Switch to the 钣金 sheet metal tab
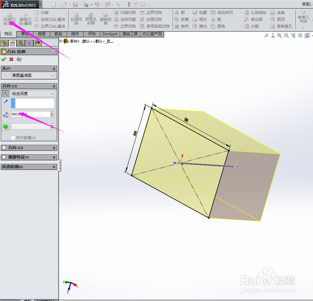Viewport: 313px width, 301px height. pos(59,34)
